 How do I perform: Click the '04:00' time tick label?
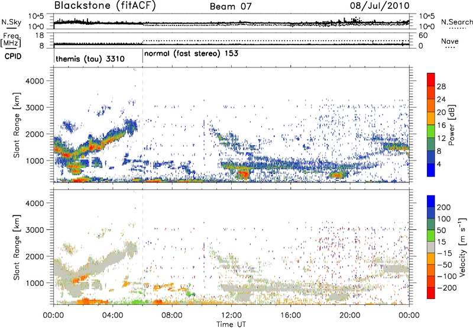coord(112,316)
